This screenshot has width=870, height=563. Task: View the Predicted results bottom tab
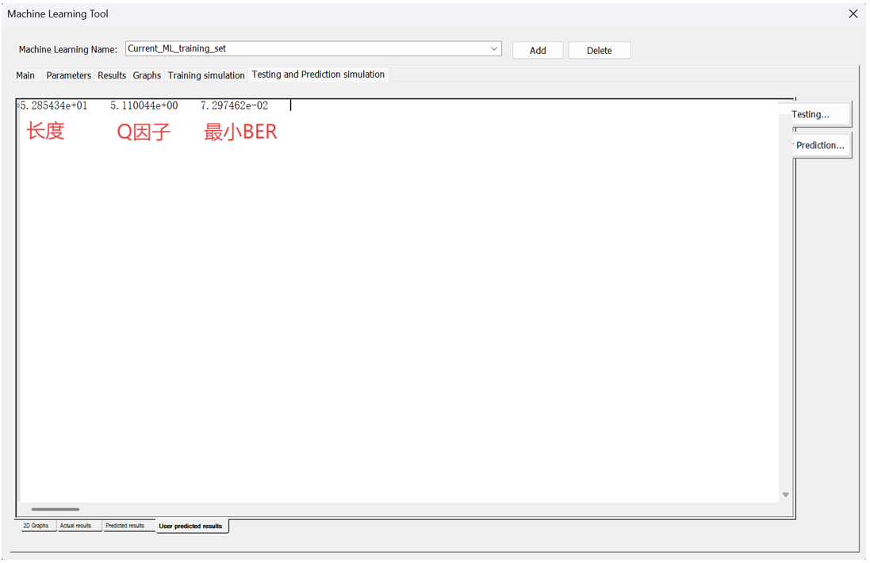coord(125,526)
